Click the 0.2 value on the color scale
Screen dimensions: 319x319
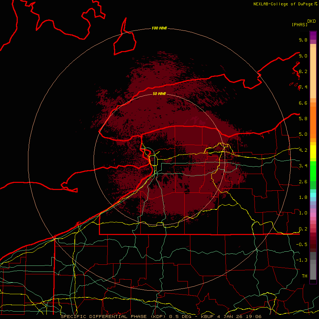(303, 229)
